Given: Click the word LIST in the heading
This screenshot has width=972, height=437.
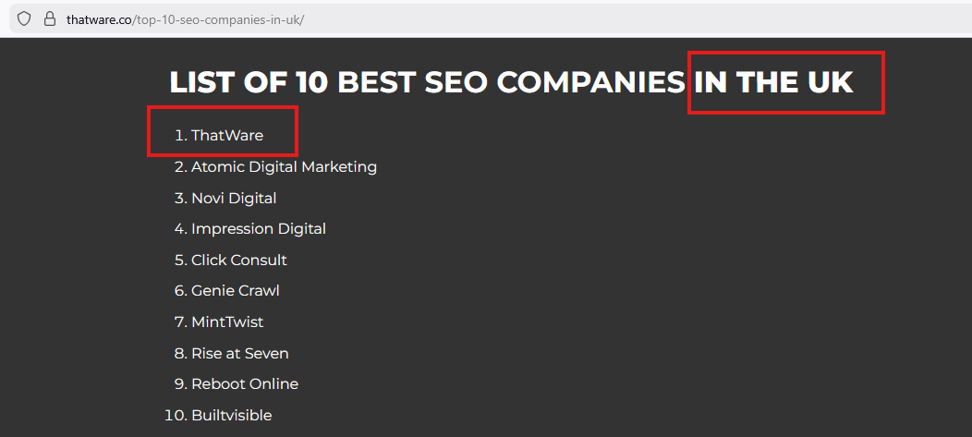Looking at the screenshot, I should tap(202, 82).
